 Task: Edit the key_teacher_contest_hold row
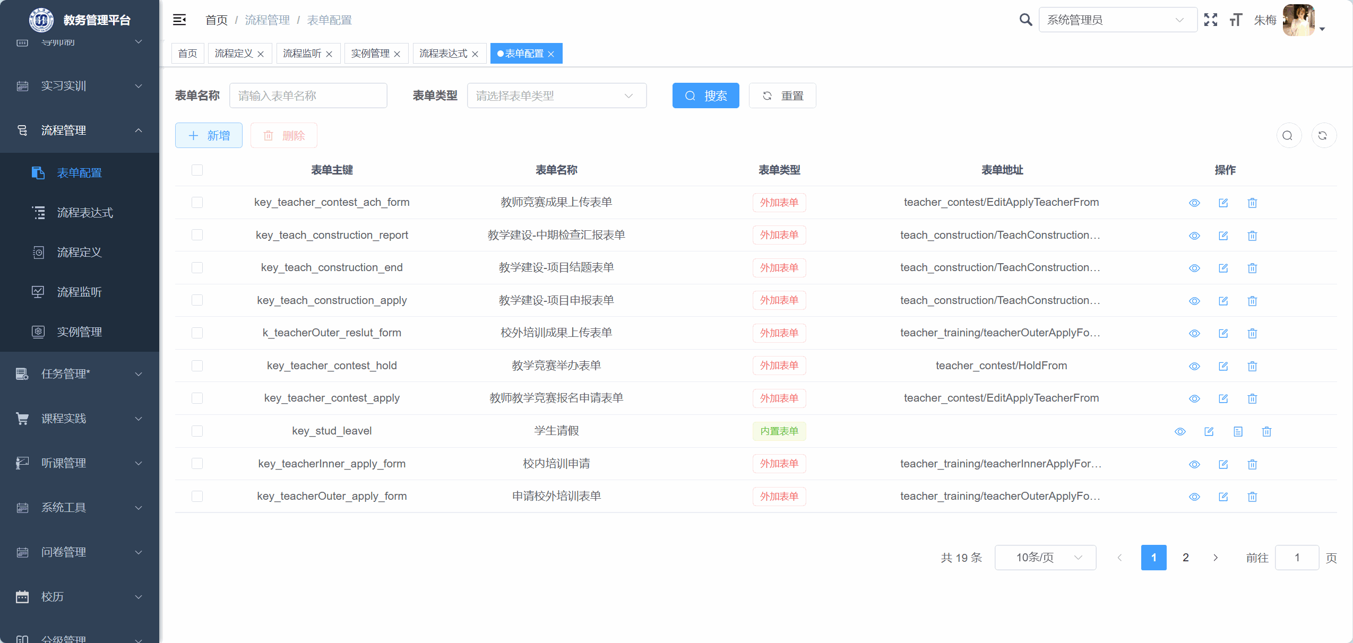(1223, 366)
